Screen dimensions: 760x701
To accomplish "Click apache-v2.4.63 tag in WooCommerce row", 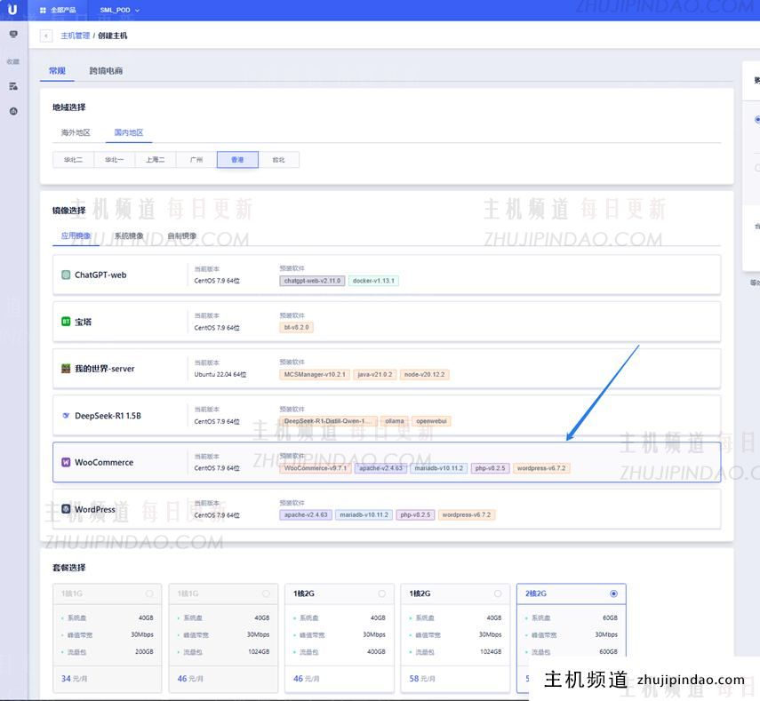I will tap(381, 468).
